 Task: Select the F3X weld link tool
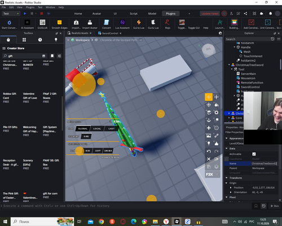(217, 136)
